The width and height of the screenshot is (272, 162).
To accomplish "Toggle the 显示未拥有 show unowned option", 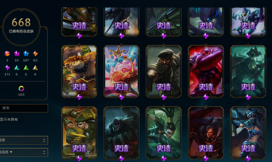I will coord(9,119).
